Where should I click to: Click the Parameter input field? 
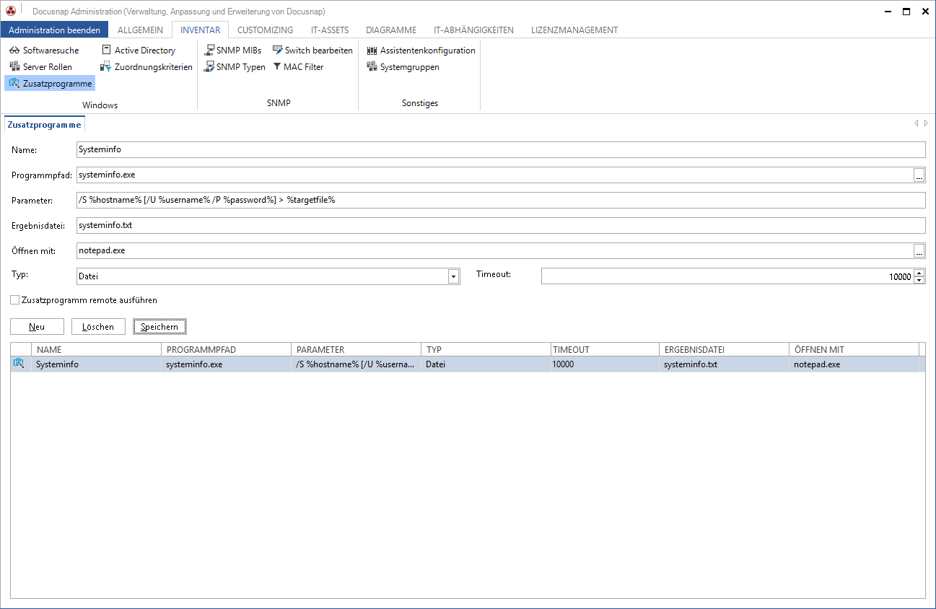[x=500, y=200]
